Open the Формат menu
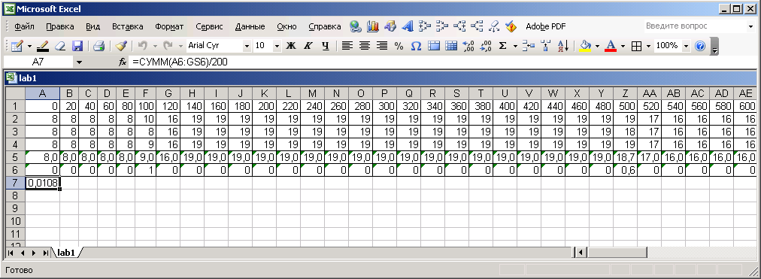761x279 pixels. tap(169, 26)
